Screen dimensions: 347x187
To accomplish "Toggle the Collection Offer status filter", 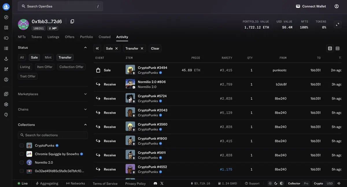I will (71, 67).
